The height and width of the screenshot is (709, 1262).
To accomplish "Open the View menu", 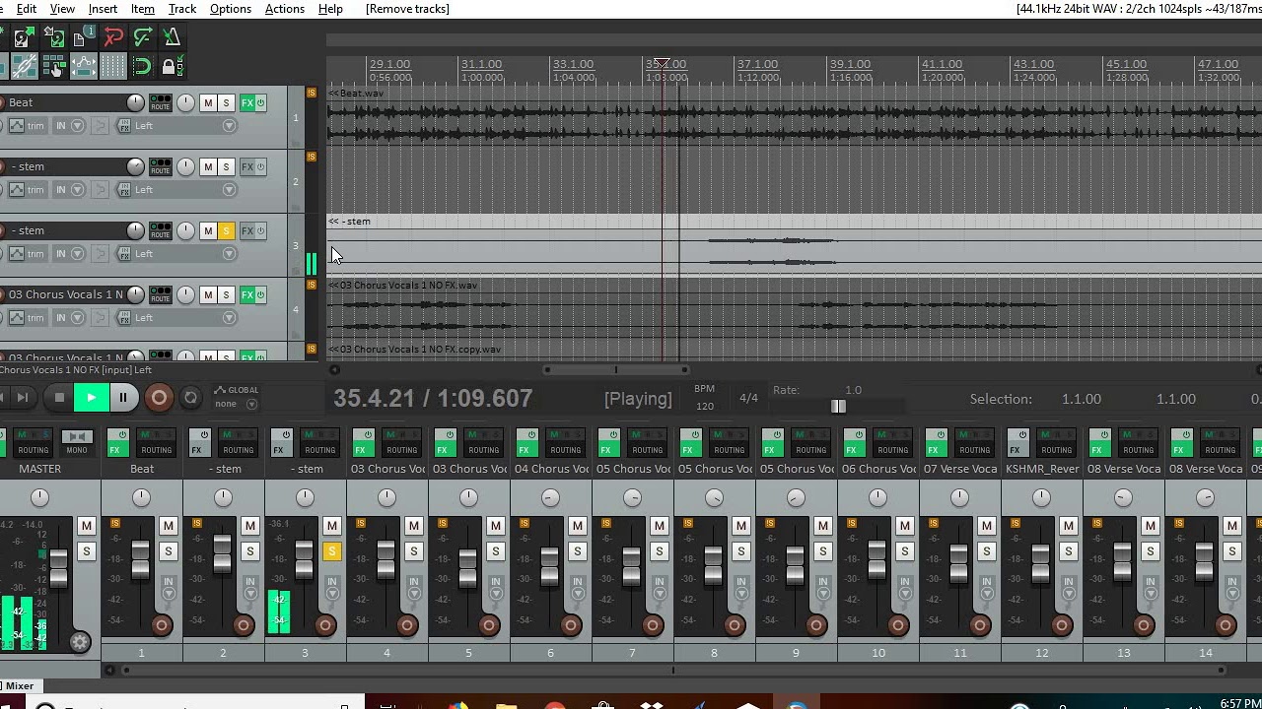I will click(x=62, y=9).
